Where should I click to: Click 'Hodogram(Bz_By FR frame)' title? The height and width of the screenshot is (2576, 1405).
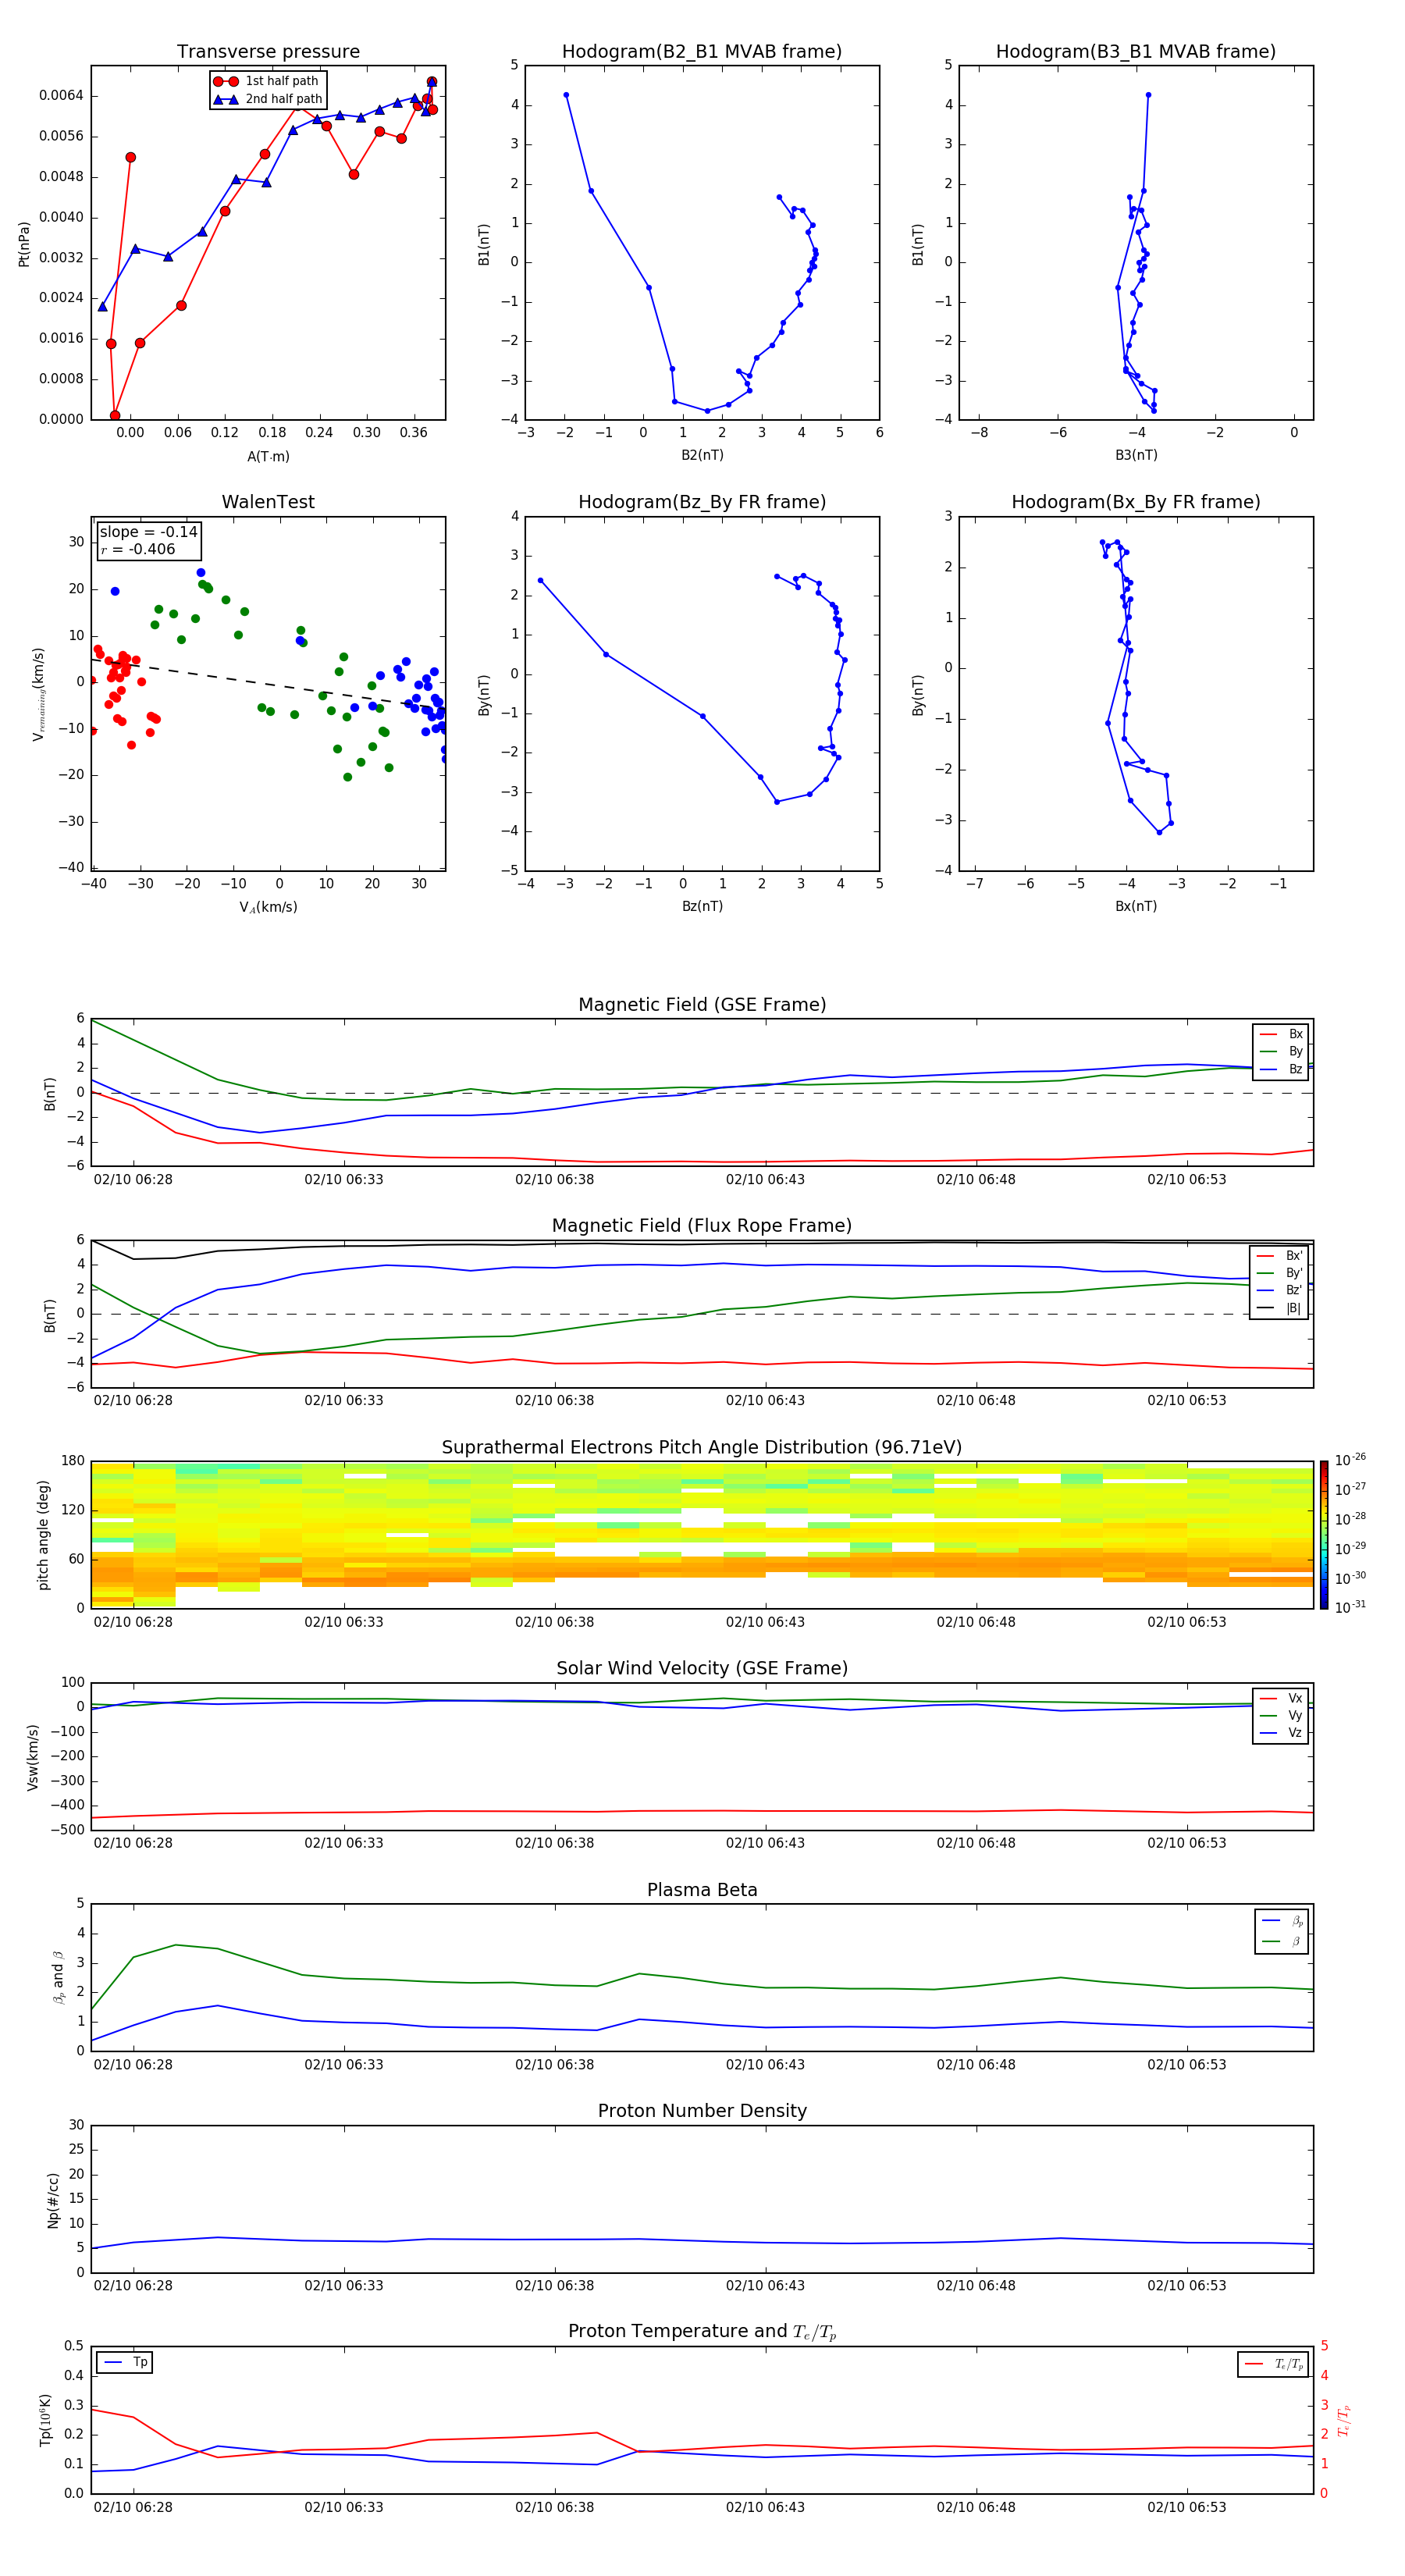pyautogui.click(x=702, y=502)
